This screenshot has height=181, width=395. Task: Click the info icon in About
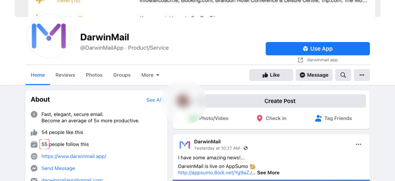34,114
